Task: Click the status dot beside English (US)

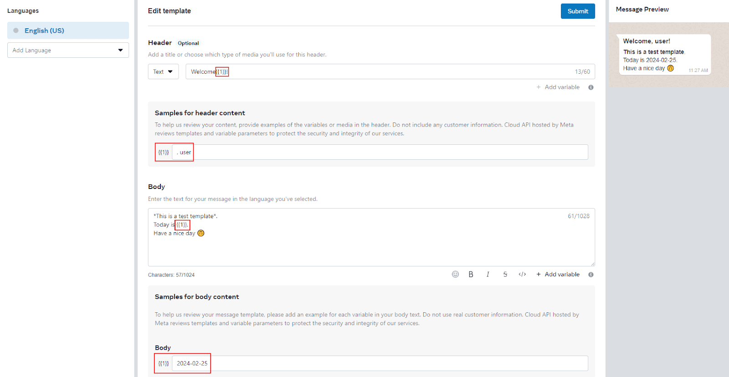Action: click(16, 31)
